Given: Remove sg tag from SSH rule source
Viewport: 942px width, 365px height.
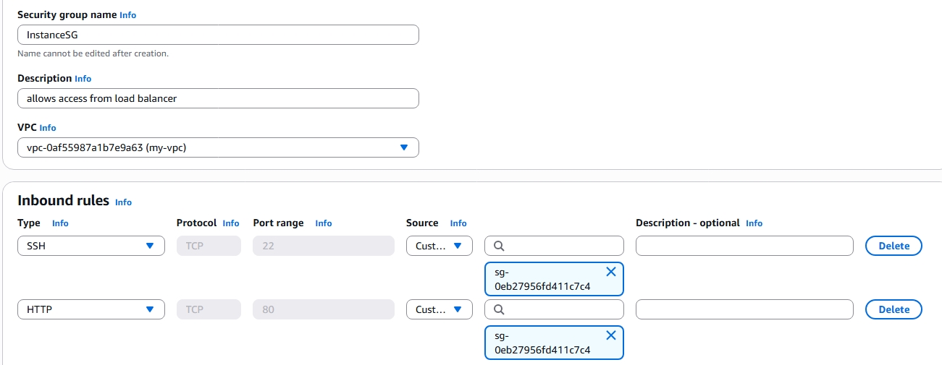Looking at the screenshot, I should tap(610, 272).
